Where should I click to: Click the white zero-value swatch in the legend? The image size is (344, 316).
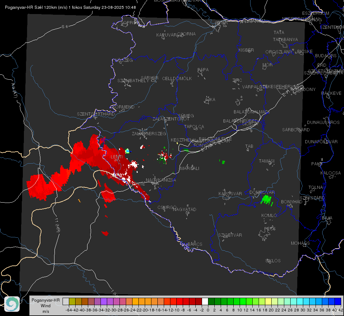[205, 301]
